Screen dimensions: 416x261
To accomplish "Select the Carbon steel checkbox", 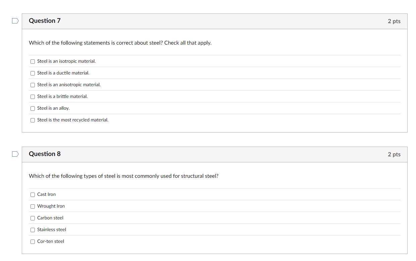I will pyautogui.click(x=33, y=218).
